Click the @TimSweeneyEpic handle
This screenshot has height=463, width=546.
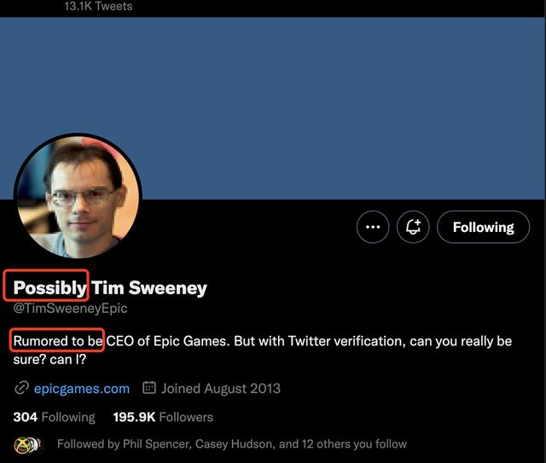click(x=70, y=309)
